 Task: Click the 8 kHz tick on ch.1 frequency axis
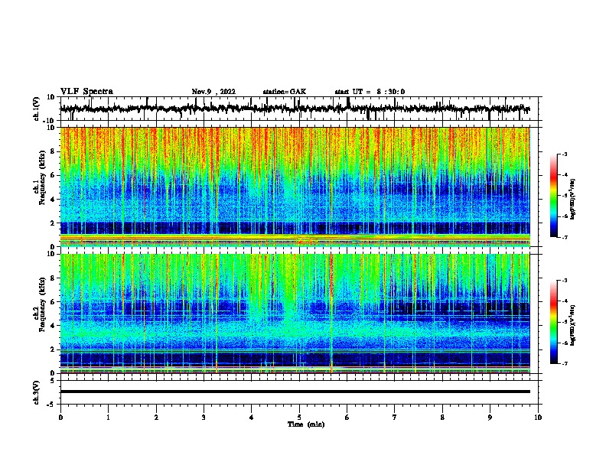[53, 151]
